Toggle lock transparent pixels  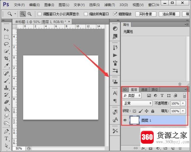tap(134, 111)
